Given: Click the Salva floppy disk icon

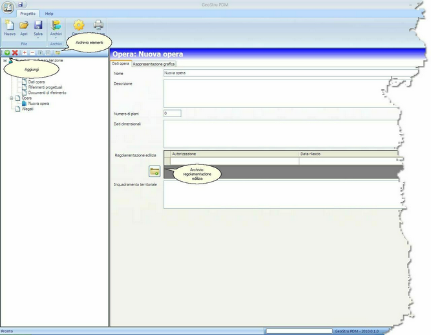Looking at the screenshot, I should (x=38, y=25).
